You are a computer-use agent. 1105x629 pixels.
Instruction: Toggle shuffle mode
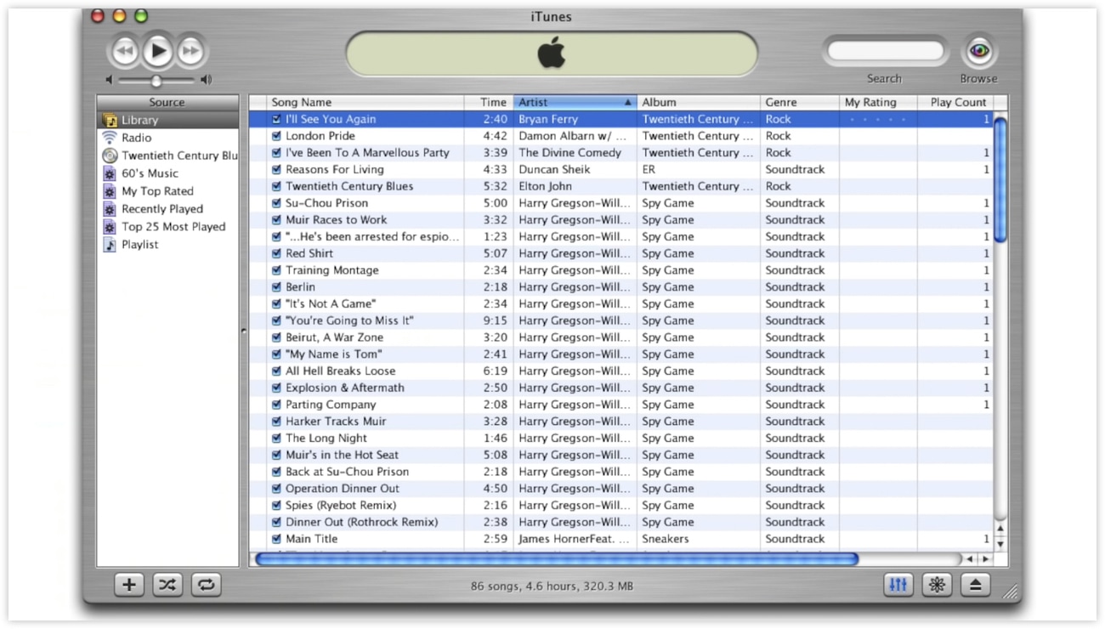click(167, 584)
